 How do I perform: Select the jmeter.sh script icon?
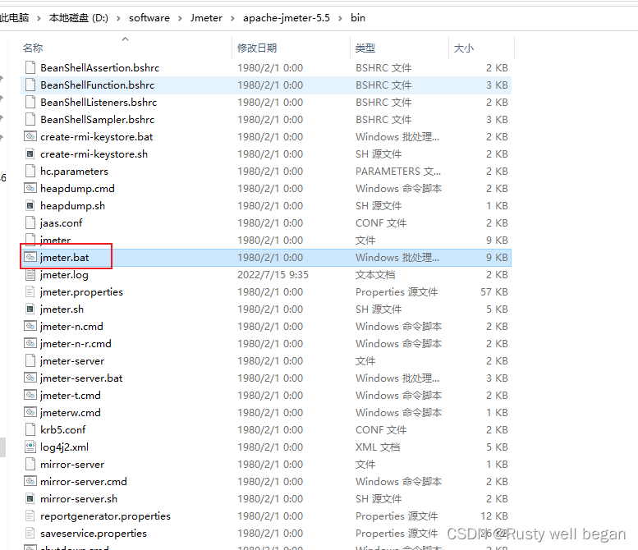[30, 309]
